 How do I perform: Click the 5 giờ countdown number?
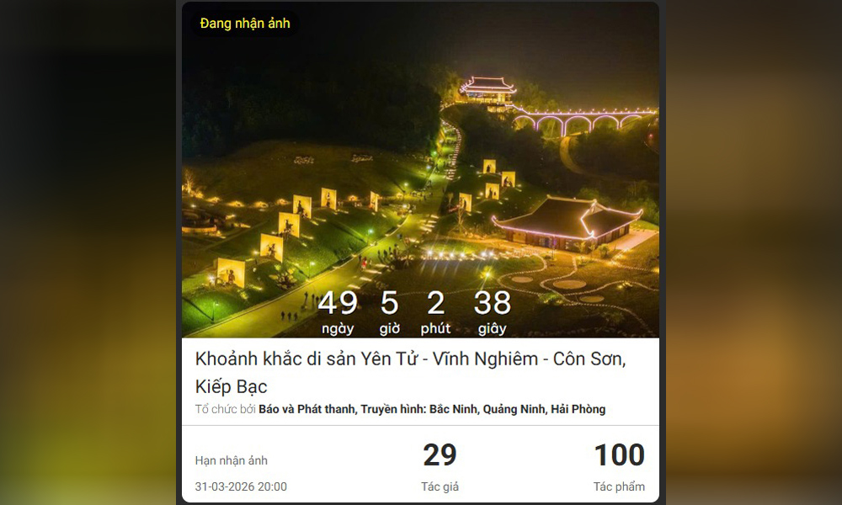point(389,303)
